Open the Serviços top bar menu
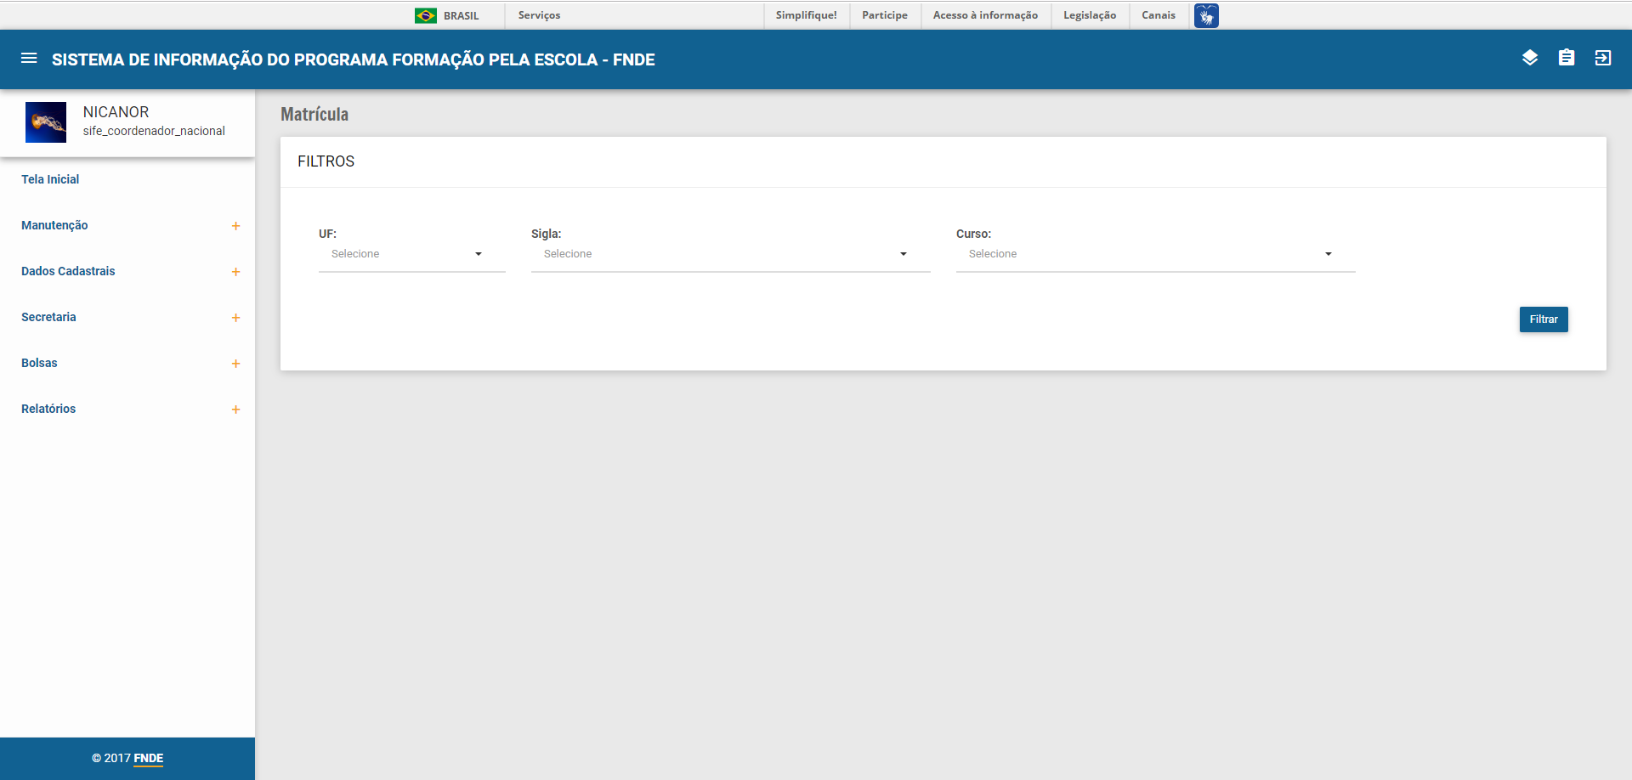This screenshot has height=780, width=1632. coord(539,15)
